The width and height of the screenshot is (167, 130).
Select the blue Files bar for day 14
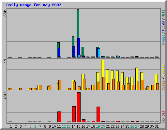click(x=74, y=51)
